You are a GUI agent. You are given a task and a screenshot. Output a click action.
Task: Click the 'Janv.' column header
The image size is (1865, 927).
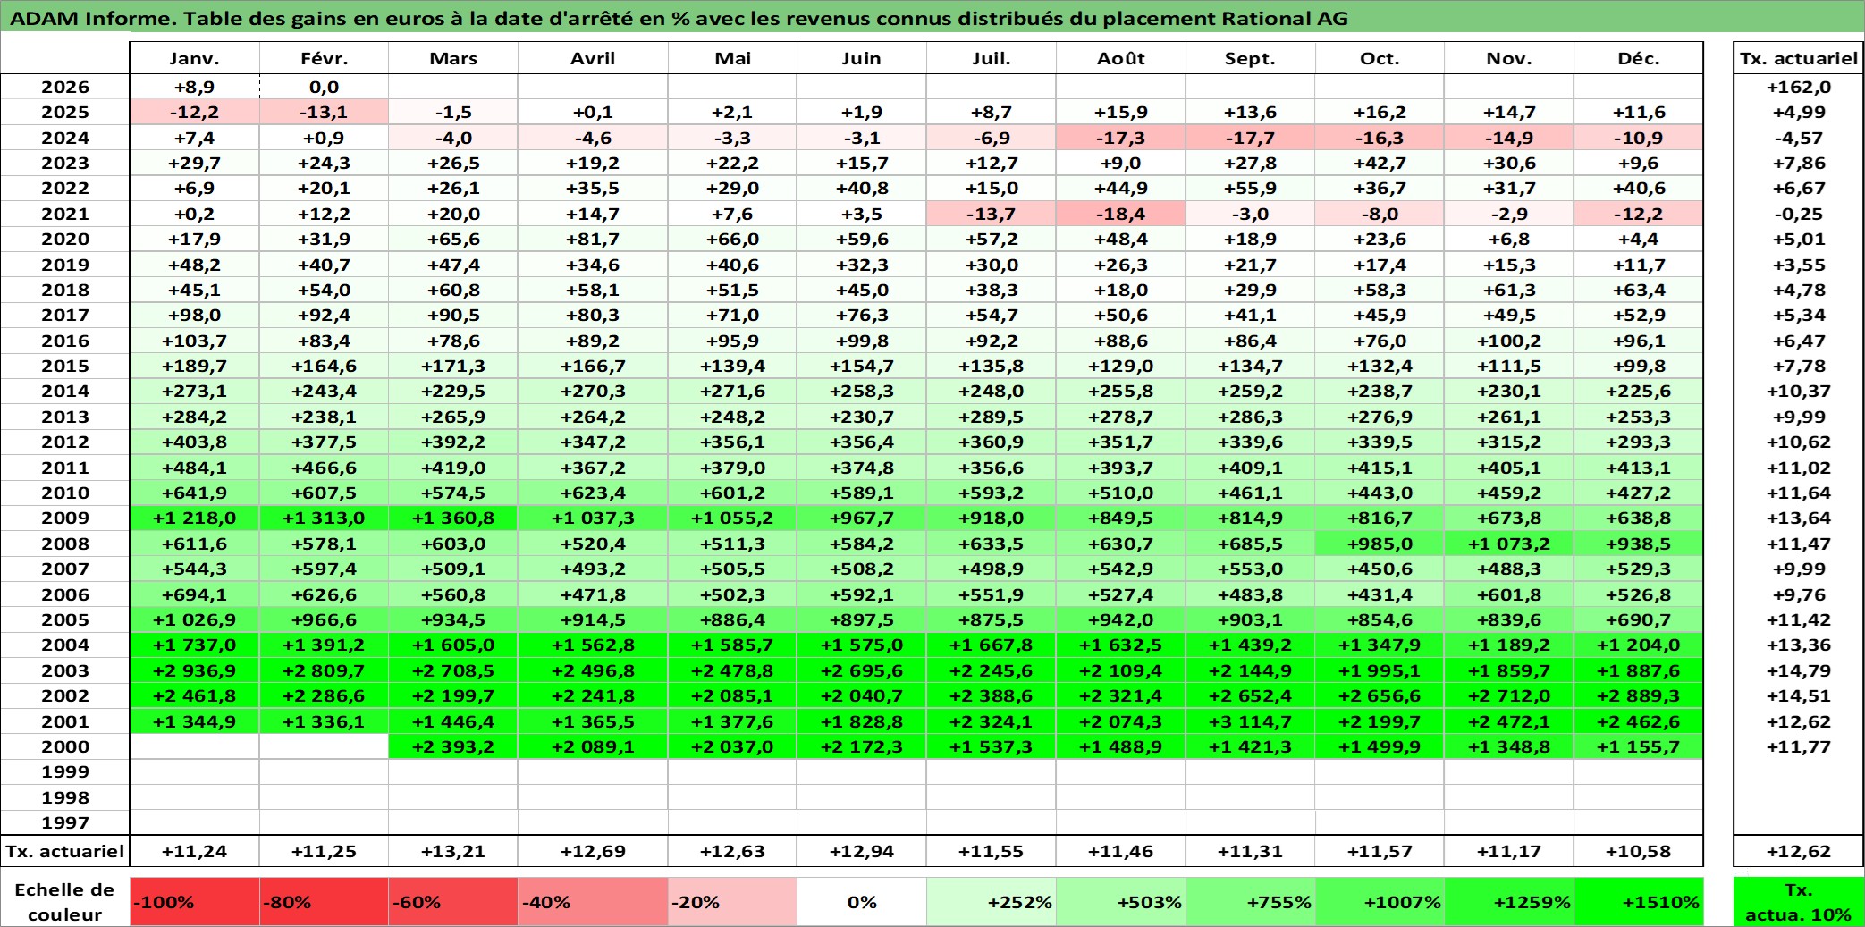(195, 58)
